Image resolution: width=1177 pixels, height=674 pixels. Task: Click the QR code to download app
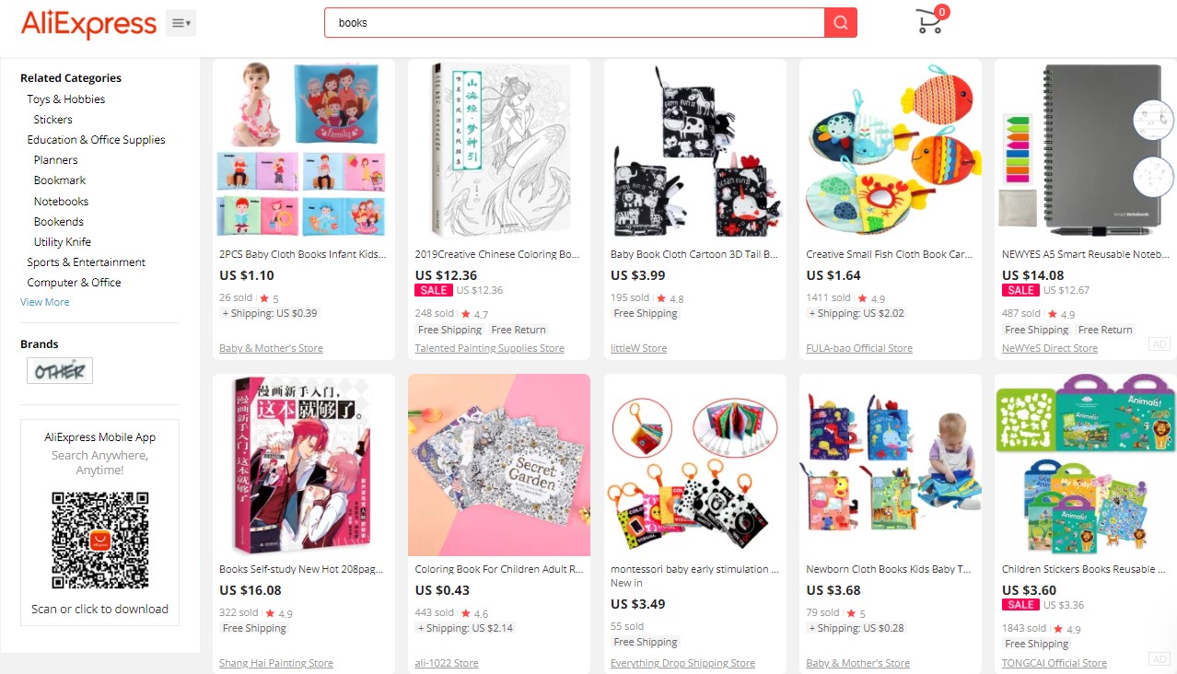coord(100,540)
